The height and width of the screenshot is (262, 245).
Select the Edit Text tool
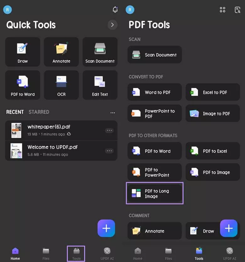coord(100,85)
